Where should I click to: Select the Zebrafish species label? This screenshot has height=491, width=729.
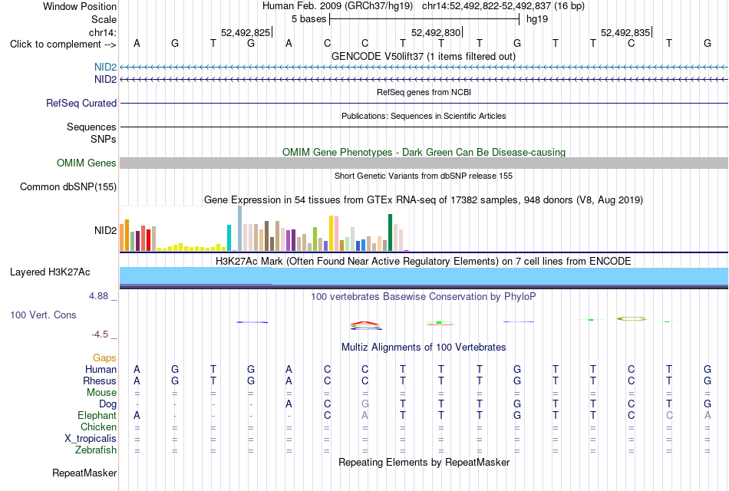96,450
